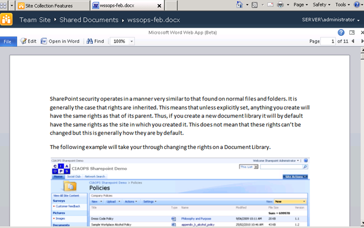The image size is (364, 228).
Task: Click the RSS feeds icon
Action: pyautogui.click(x=255, y=5)
